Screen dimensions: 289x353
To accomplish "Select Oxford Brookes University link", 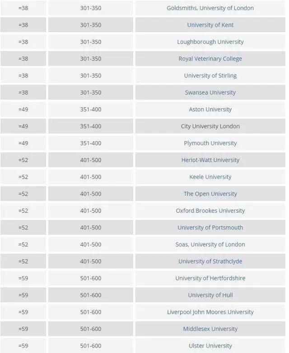I will [x=210, y=210].
